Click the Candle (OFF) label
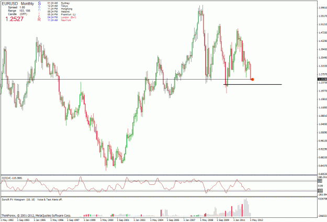The width and height of the screenshot is (327, 222). [x=17, y=14]
